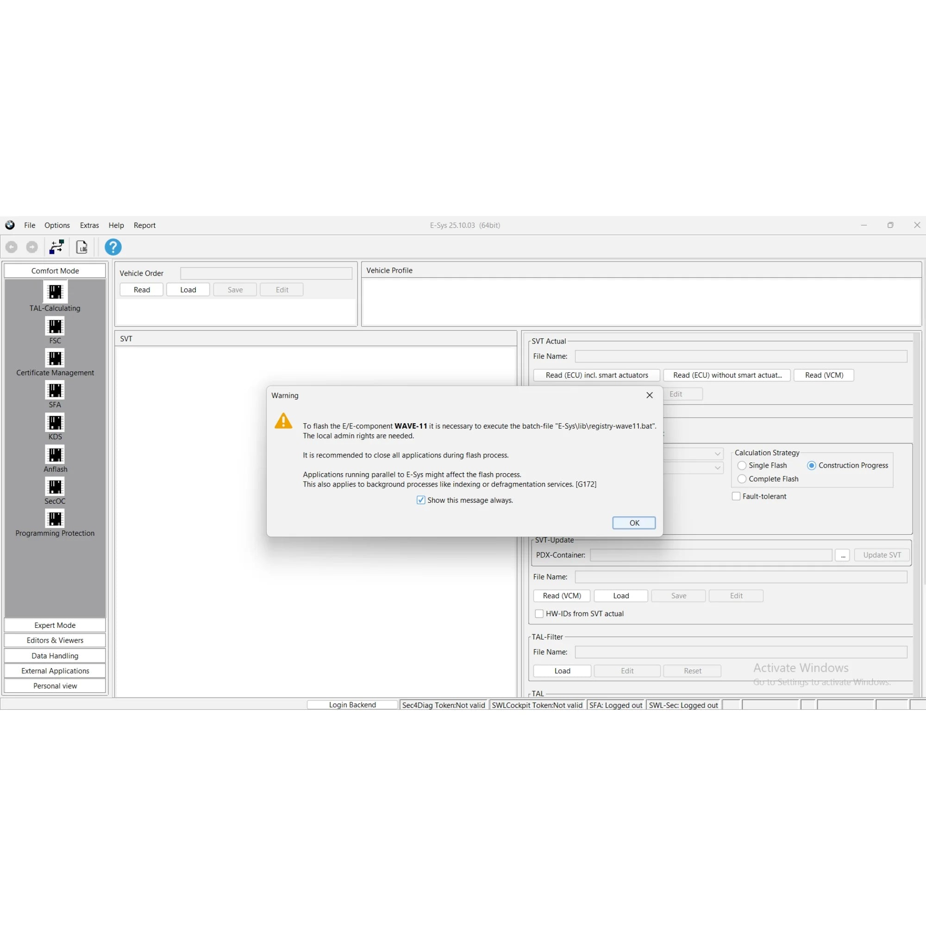Viewport: 926px width, 926px height.
Task: Open the log file toolbar icon
Action: coord(82,247)
